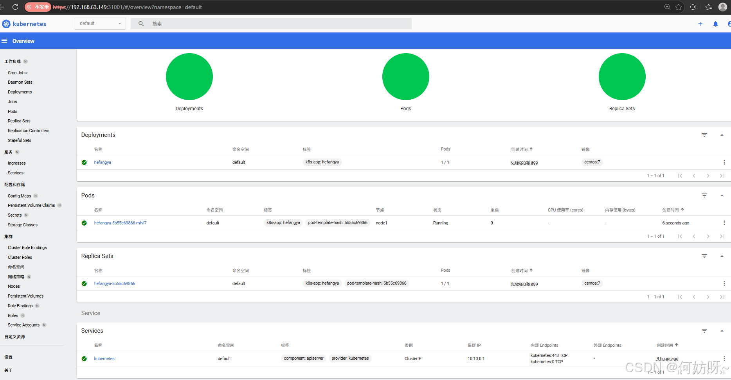This screenshot has width=731, height=380.
Task: Click the component: apiserver label chip
Action: (x=304, y=358)
